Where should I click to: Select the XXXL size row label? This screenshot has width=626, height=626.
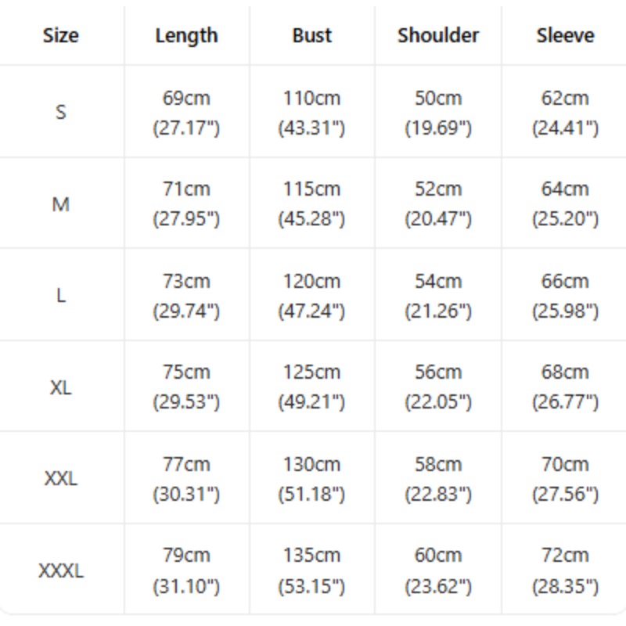tap(61, 570)
